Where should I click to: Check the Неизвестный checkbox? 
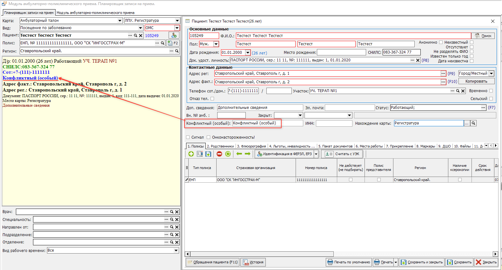click(x=472, y=42)
